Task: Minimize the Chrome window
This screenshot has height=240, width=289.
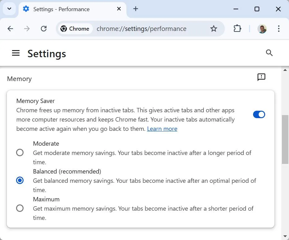Action: tap(236, 9)
